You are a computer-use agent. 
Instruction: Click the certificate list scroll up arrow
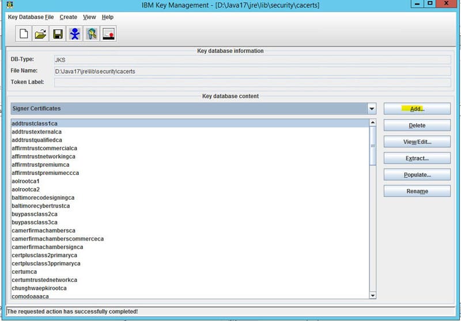coord(373,123)
